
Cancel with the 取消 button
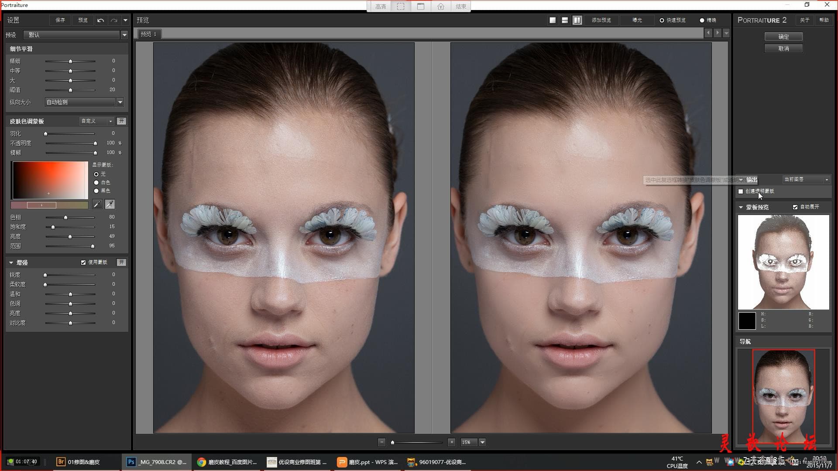[783, 48]
